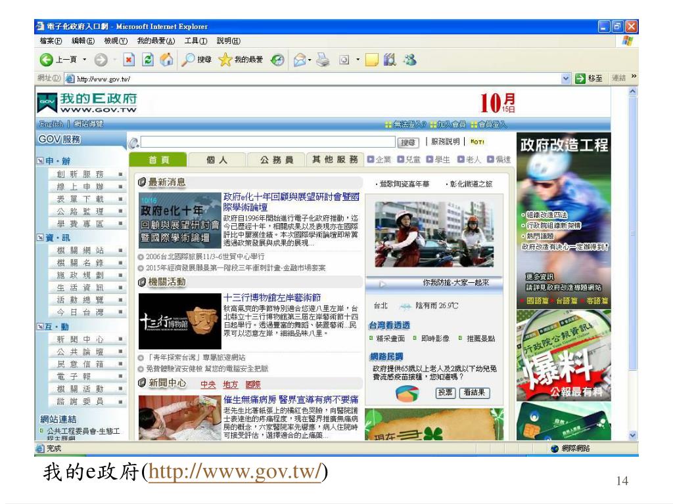Open the Search magnifier toolbar icon
673x504 pixels.
tap(187, 60)
